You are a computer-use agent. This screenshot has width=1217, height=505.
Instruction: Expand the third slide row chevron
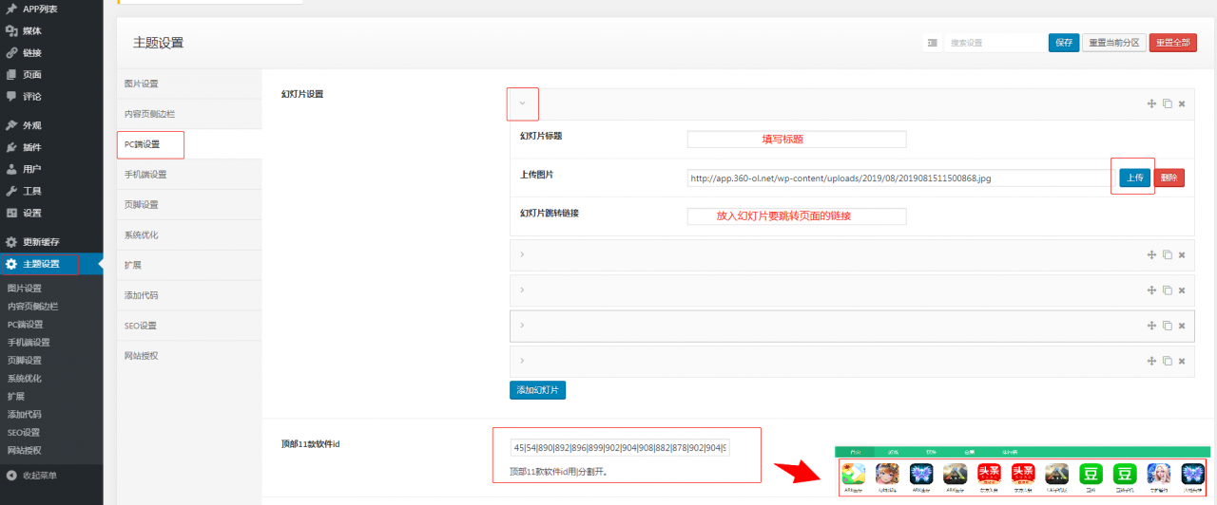pyautogui.click(x=522, y=290)
